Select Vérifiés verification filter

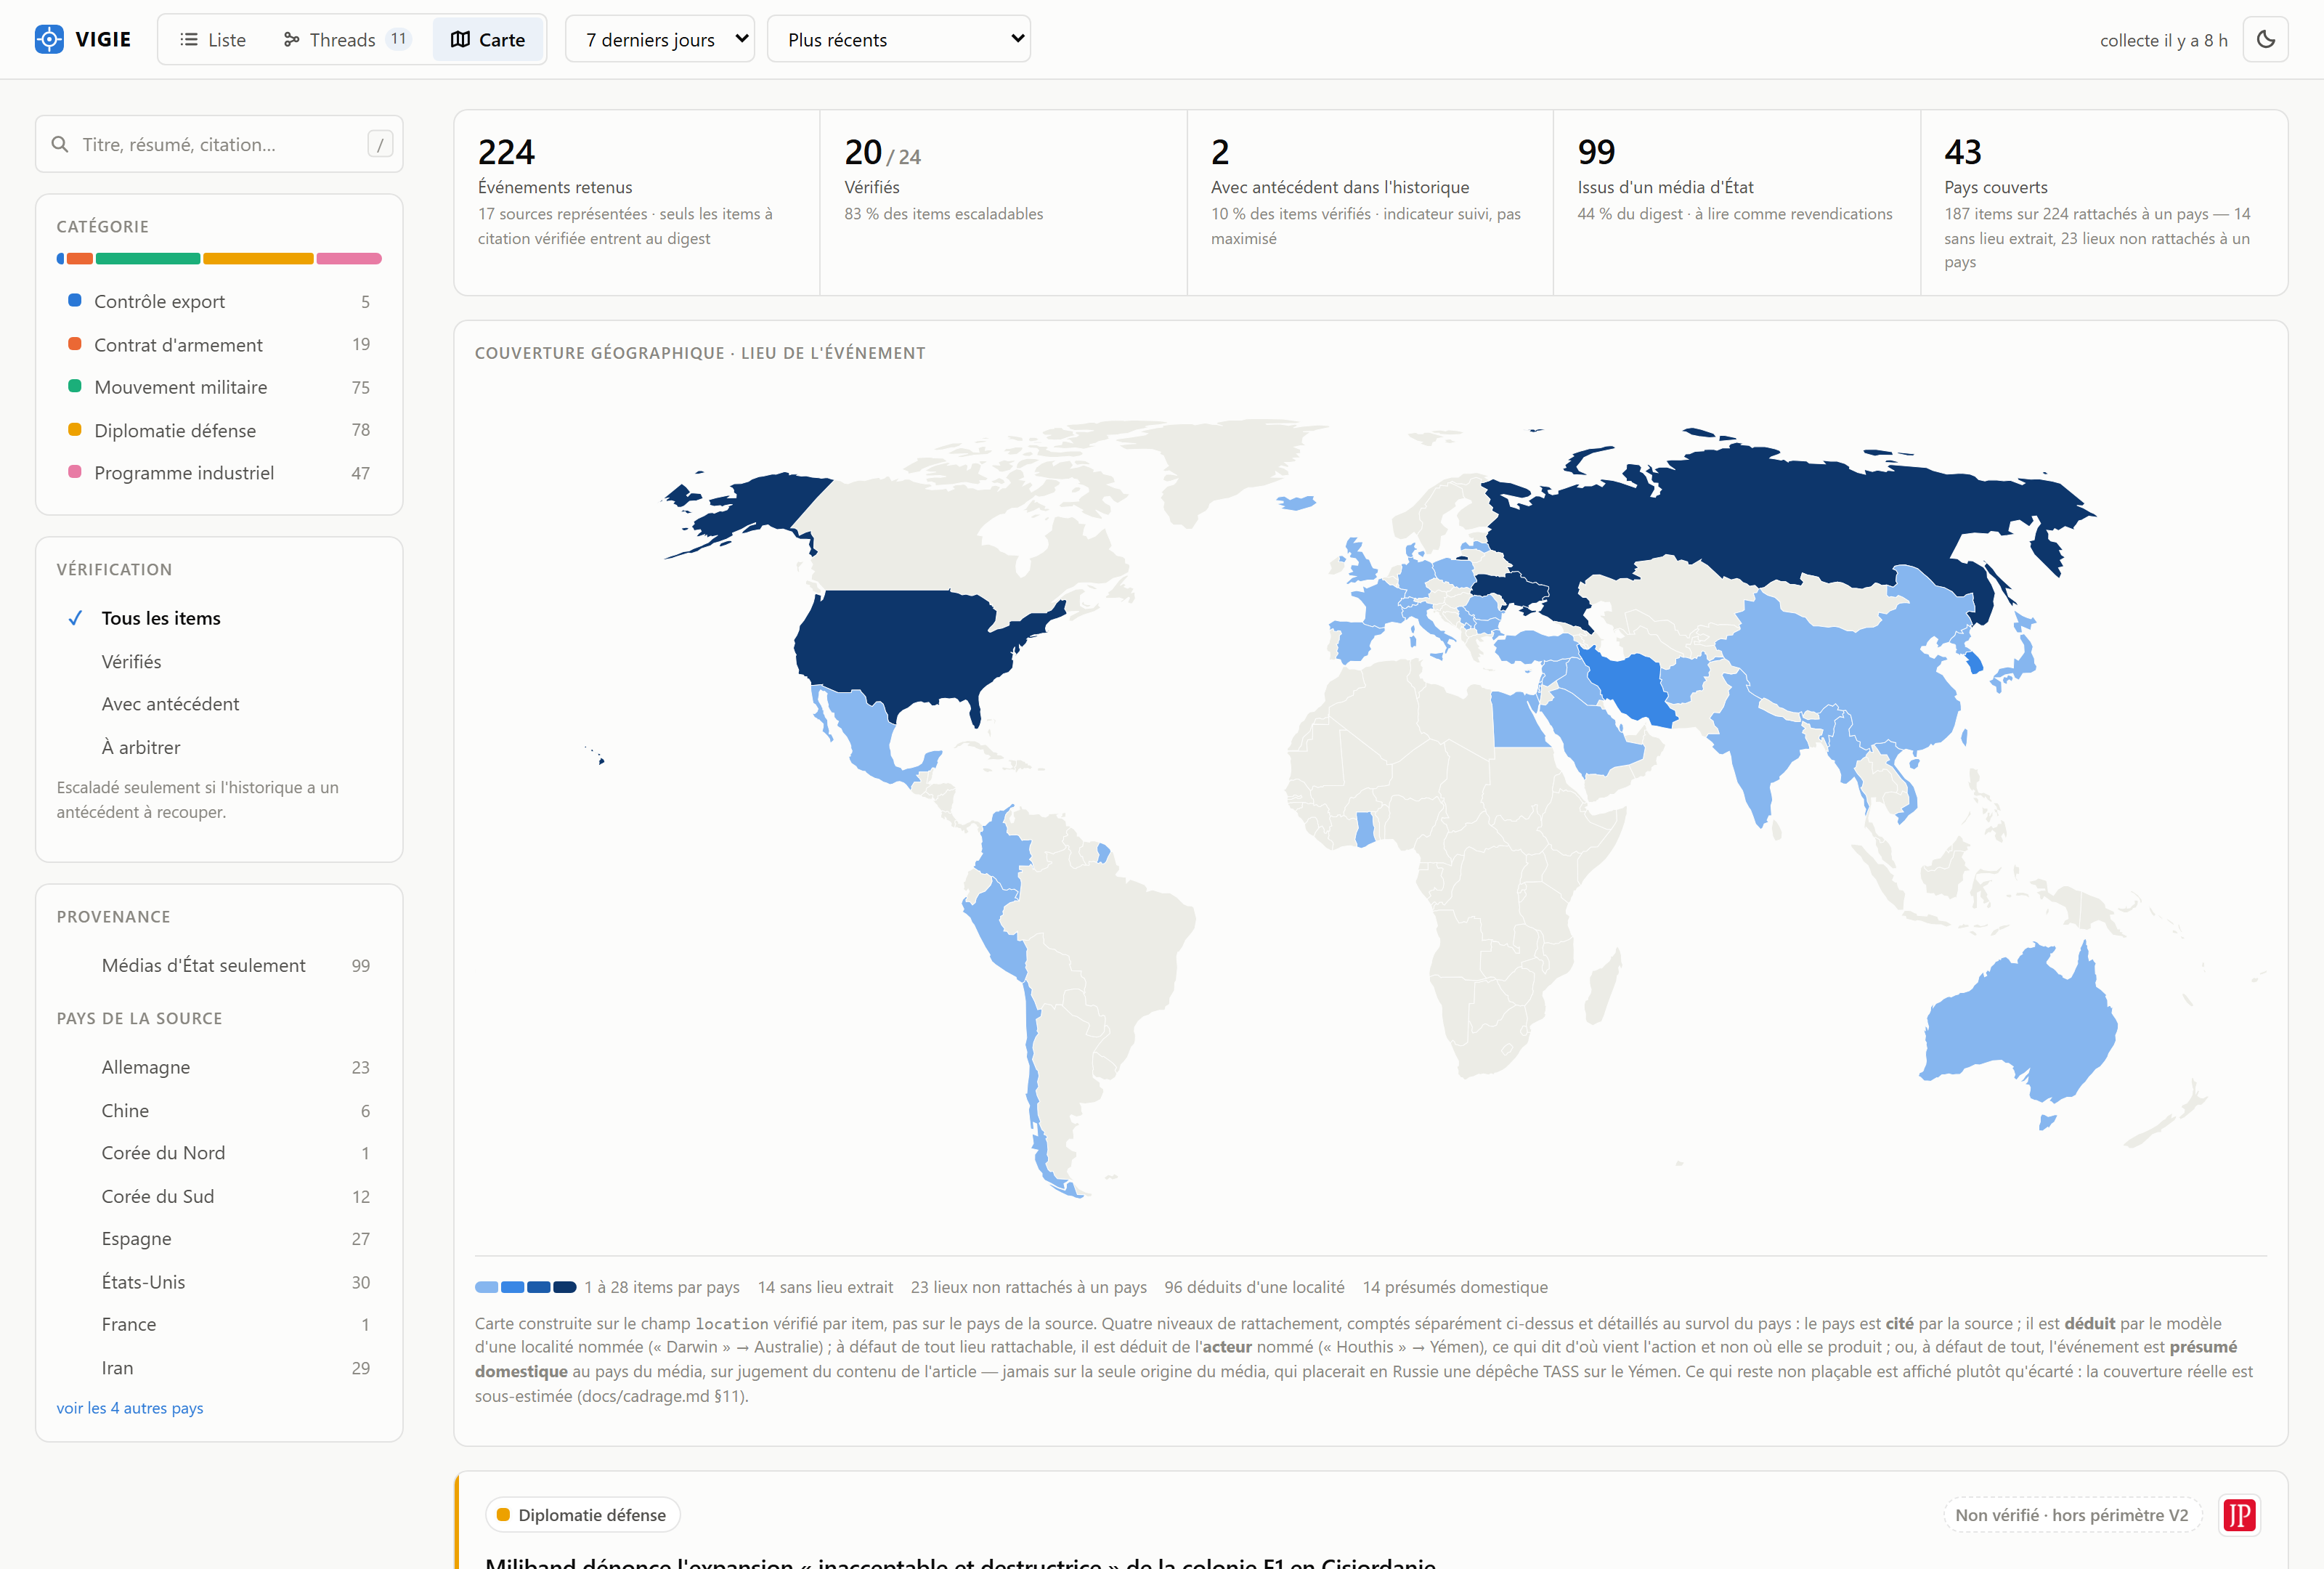(219, 661)
